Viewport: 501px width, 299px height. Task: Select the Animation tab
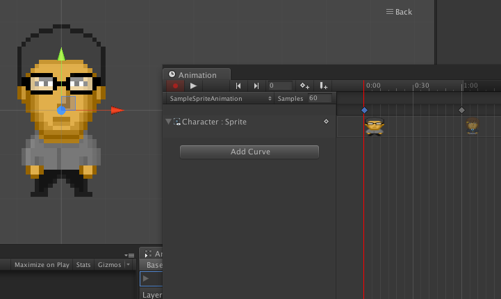[x=197, y=75]
